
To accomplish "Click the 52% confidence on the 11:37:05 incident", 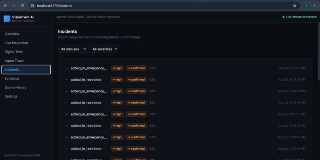I will 152,80.
